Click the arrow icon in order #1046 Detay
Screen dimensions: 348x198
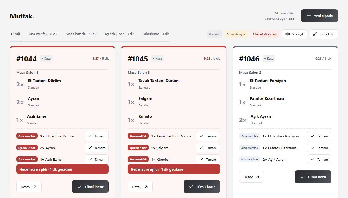(x=257, y=177)
